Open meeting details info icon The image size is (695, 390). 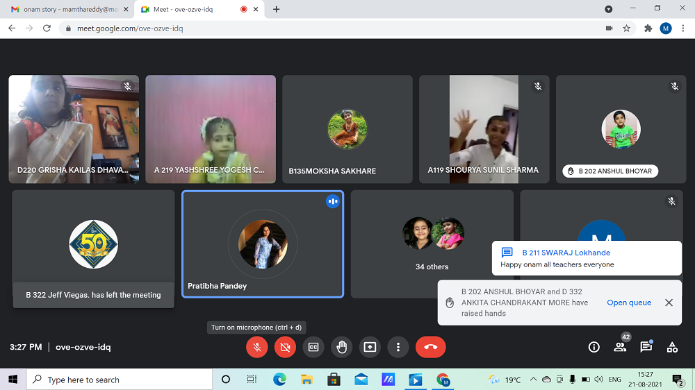[594, 347]
